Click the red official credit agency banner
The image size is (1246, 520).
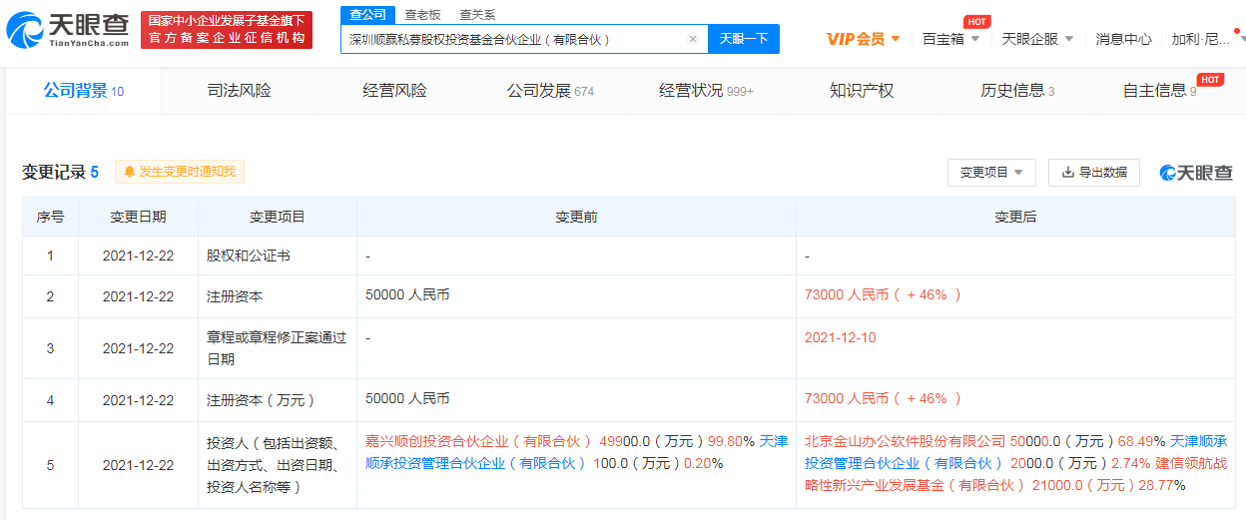click(x=226, y=30)
